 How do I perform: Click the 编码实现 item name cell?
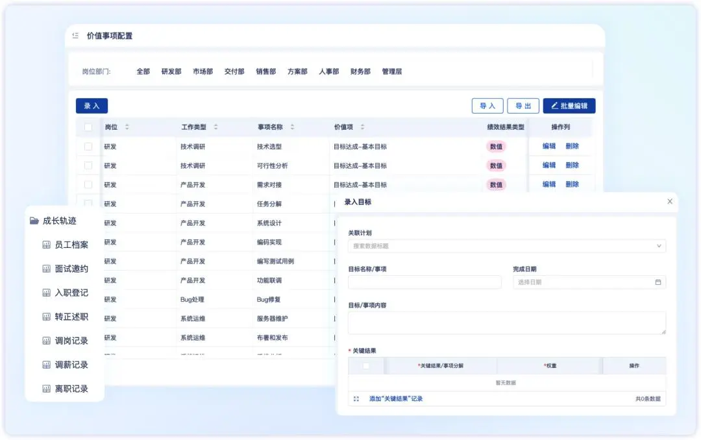coord(269,242)
